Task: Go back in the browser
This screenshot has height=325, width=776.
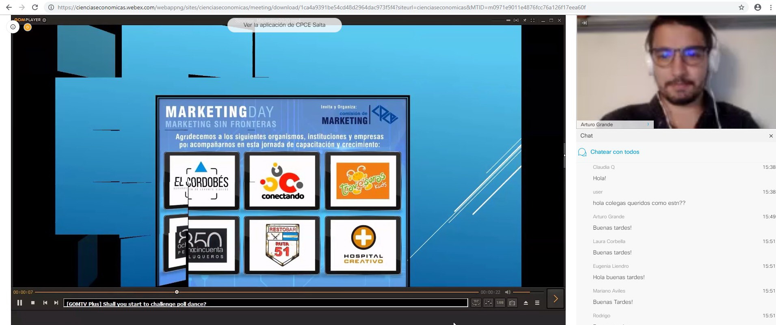Action: [9, 7]
